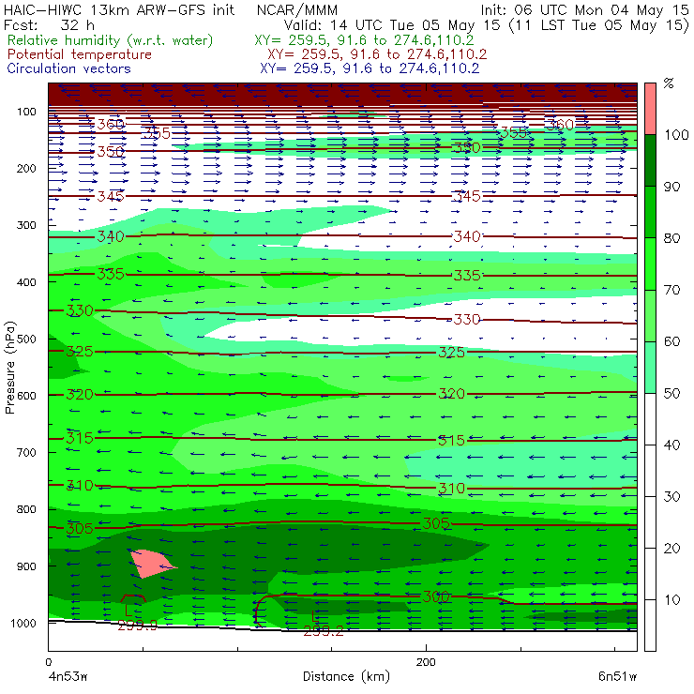Click the '299.2' minimum value label
The image size is (694, 694).
[x=324, y=631]
